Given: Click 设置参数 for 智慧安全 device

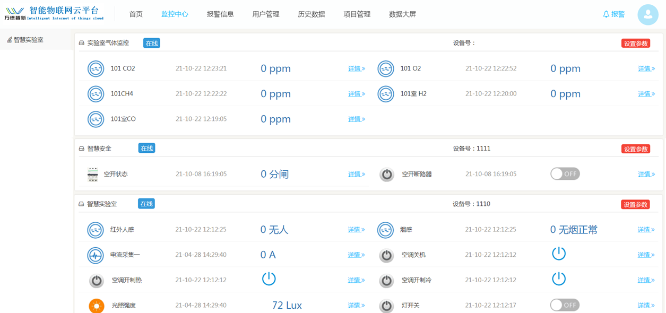Looking at the screenshot, I should pyautogui.click(x=636, y=149).
